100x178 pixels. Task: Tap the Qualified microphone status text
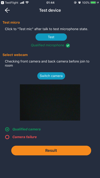47,45
